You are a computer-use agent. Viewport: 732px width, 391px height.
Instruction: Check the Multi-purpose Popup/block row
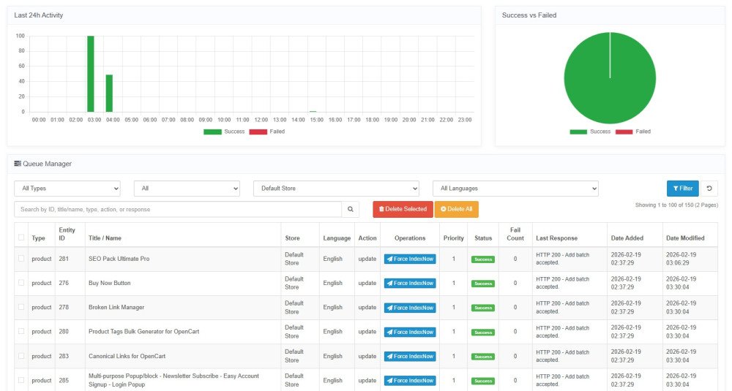tap(21, 380)
